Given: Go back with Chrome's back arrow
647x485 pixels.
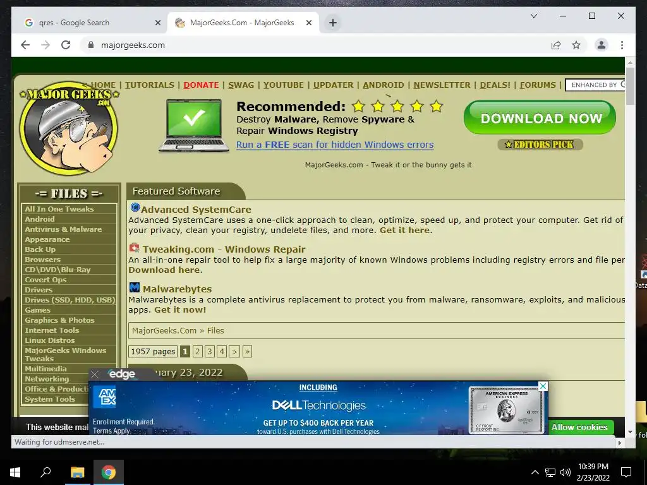Looking at the screenshot, I should click(25, 45).
